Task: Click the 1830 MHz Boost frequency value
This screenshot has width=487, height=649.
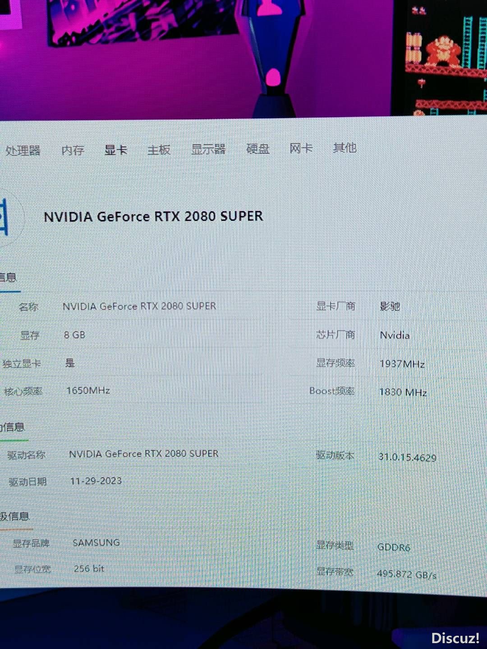Action: pos(403,392)
